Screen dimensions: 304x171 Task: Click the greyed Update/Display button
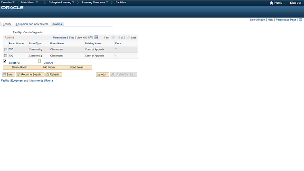click(123, 75)
